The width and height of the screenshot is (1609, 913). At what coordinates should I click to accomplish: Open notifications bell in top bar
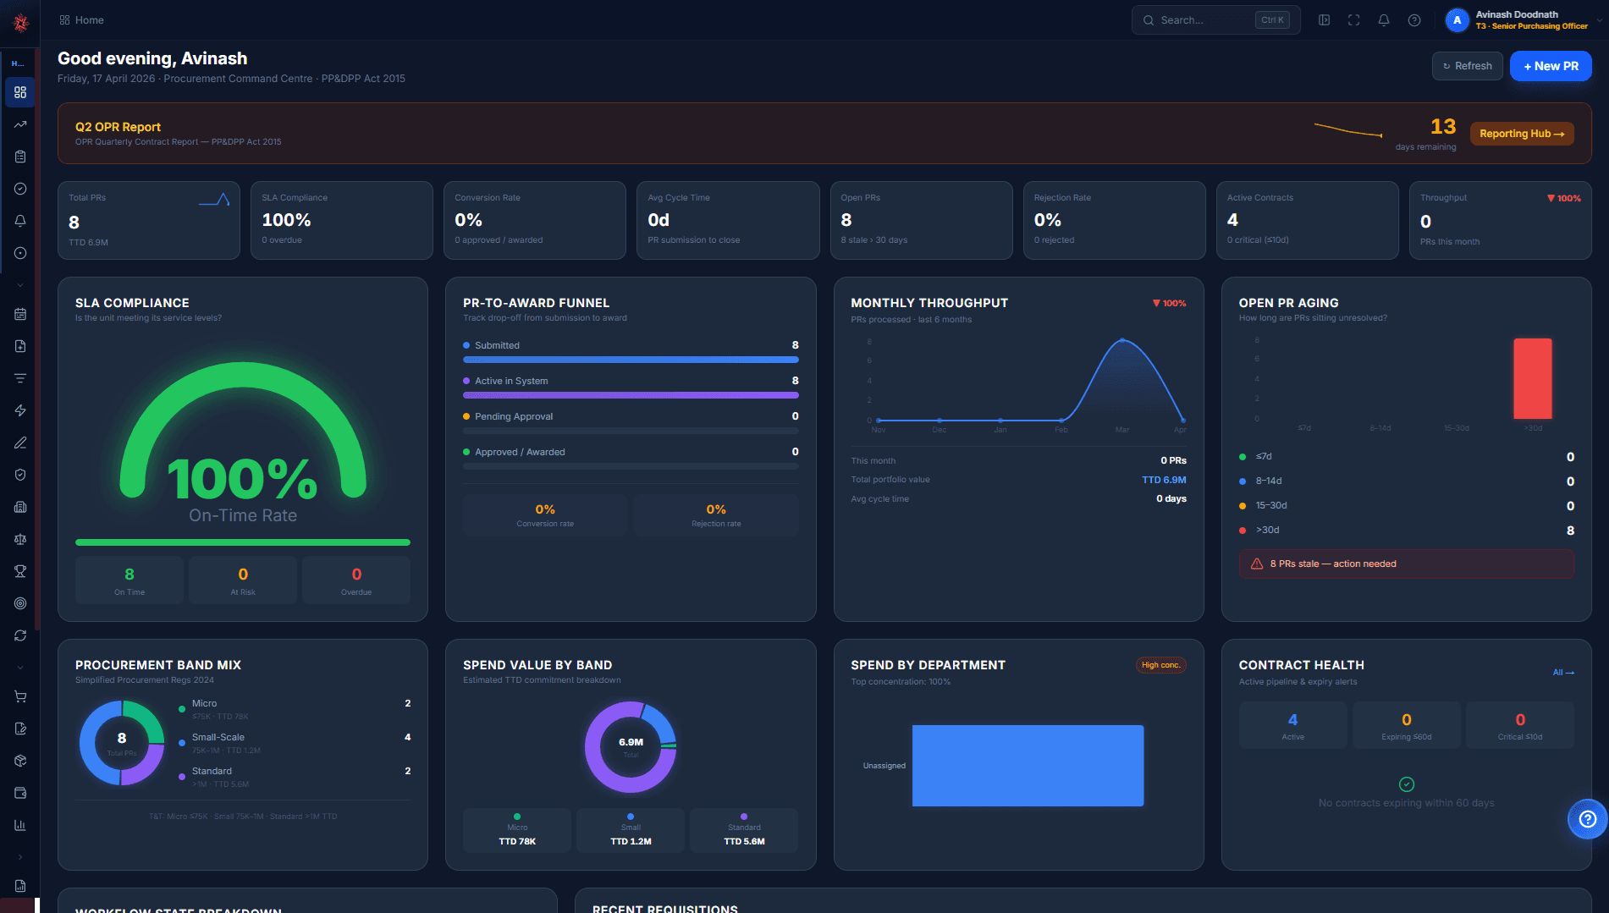[1384, 20]
